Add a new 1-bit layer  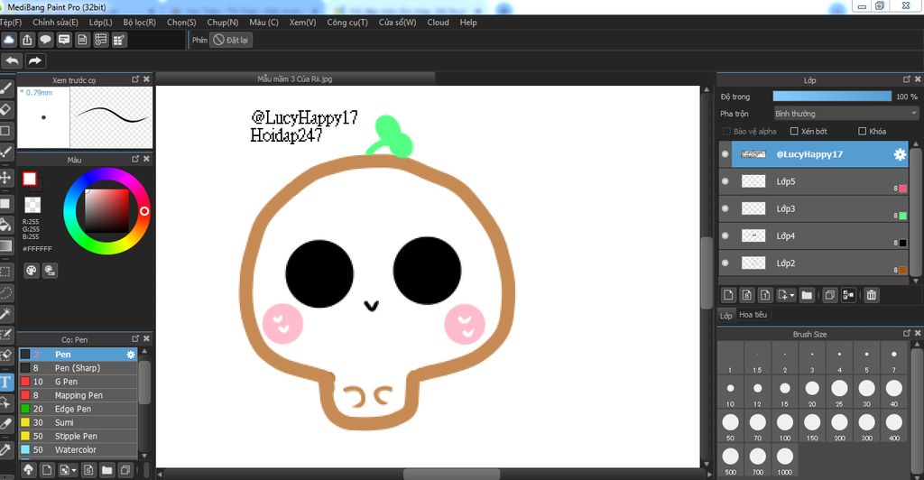tap(765, 295)
